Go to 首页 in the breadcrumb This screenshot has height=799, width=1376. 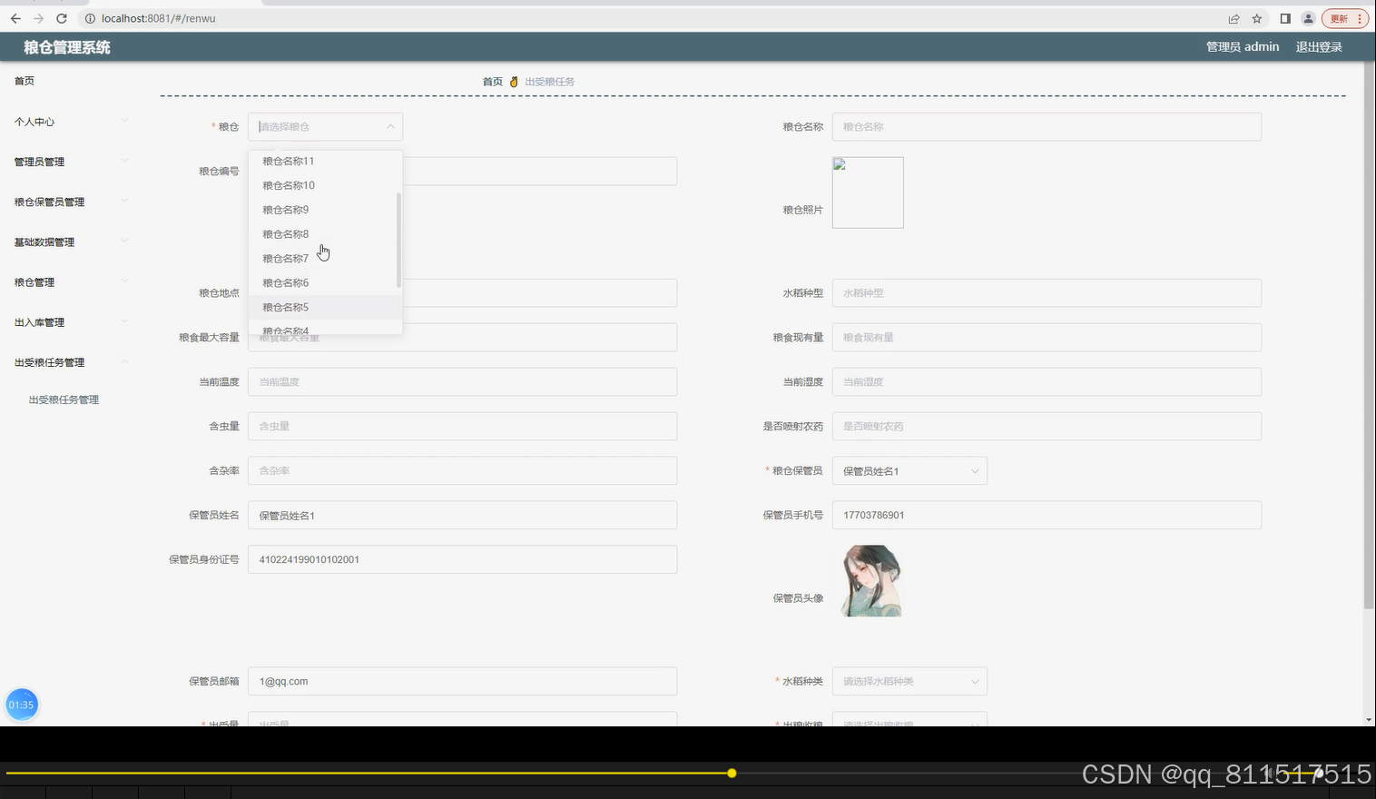493,82
